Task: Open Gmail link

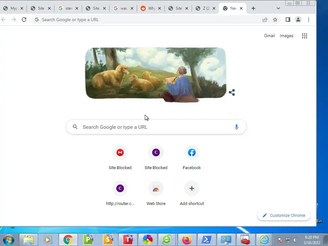Action: 269,36
